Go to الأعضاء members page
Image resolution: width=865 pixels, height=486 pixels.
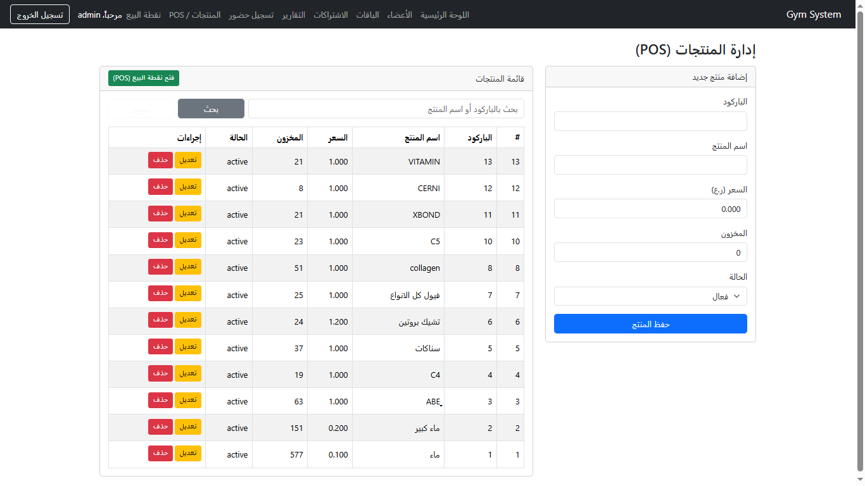coord(400,15)
